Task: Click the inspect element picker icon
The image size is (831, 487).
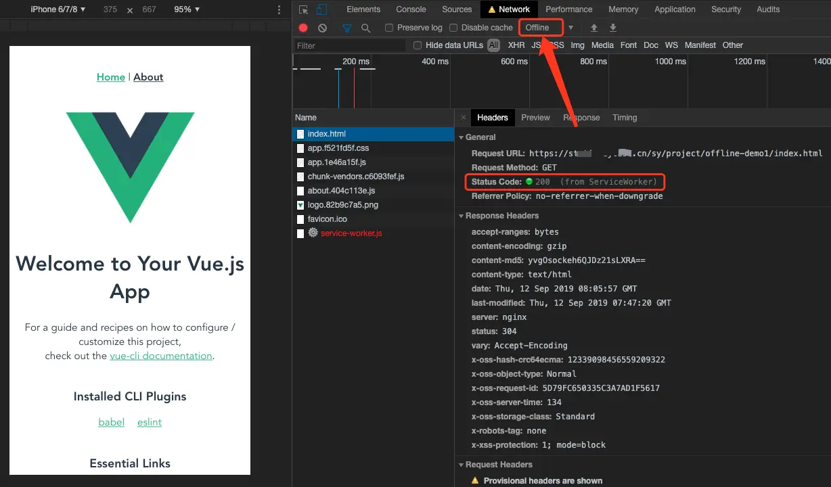Action: [303, 9]
